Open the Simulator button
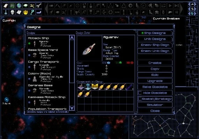The width and height of the screenshot is (199, 139). tap(155, 105)
